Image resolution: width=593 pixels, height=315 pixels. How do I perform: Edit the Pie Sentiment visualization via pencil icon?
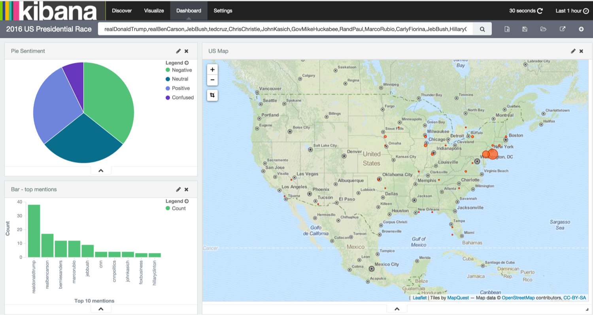pos(178,51)
